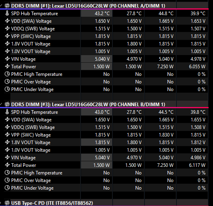
Task: Click bolt icon of DIMM #3 VIN Voltage
Action: click(x=7, y=157)
